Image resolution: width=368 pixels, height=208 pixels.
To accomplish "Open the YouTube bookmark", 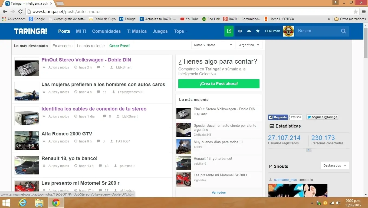I will pos(189,19).
